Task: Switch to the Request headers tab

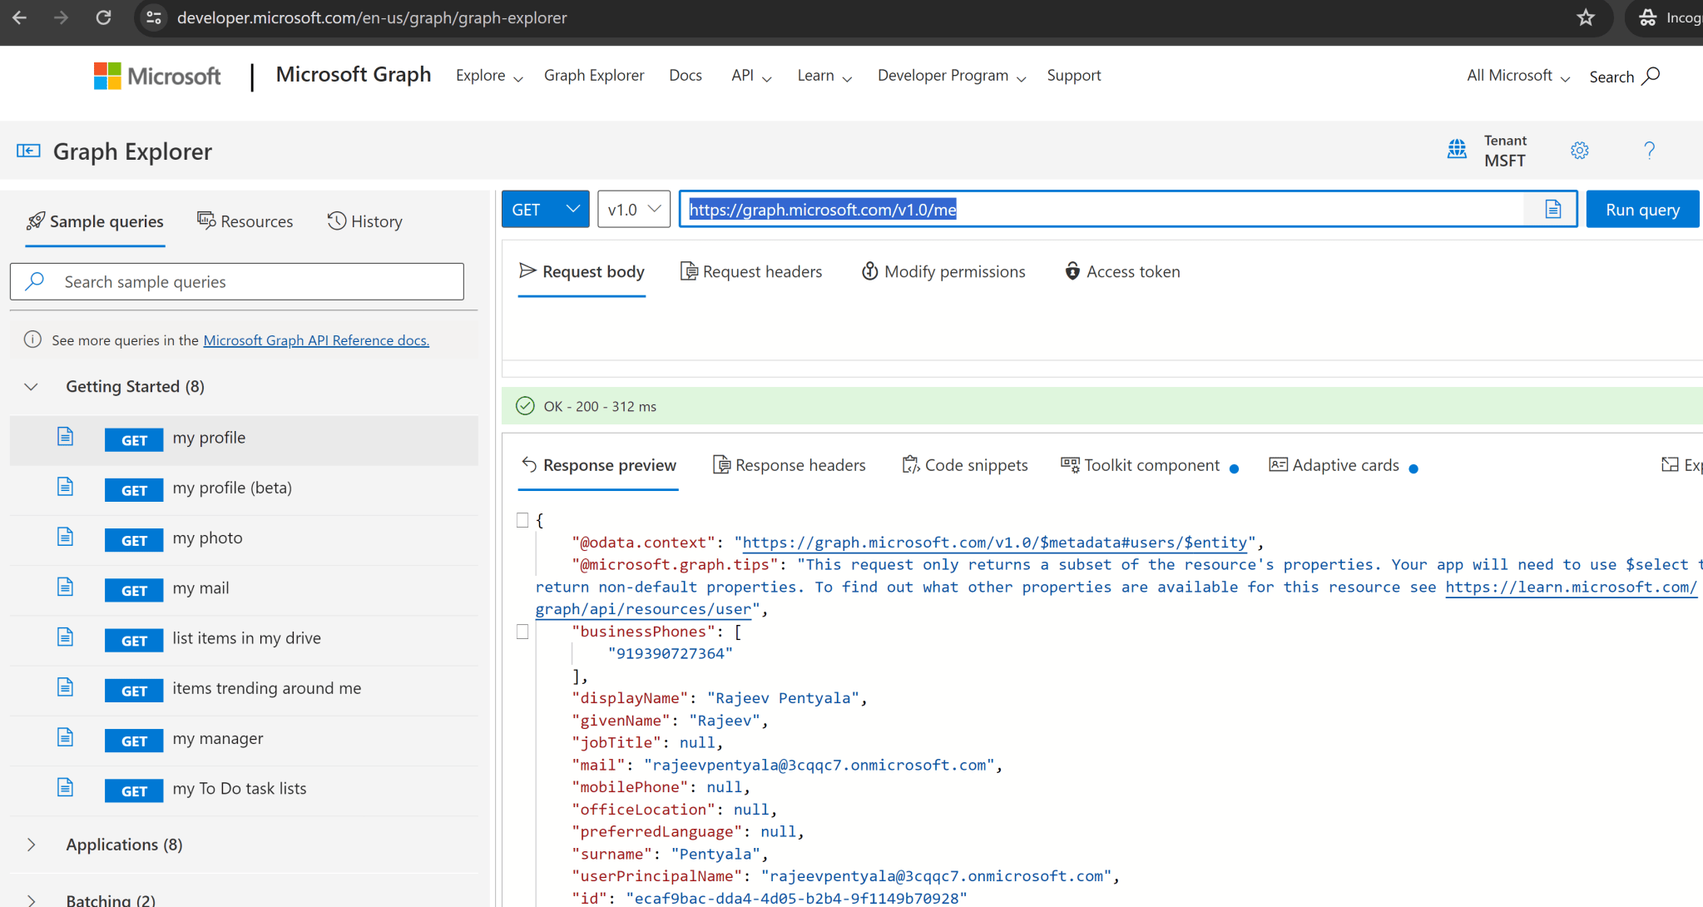Action: tap(751, 272)
